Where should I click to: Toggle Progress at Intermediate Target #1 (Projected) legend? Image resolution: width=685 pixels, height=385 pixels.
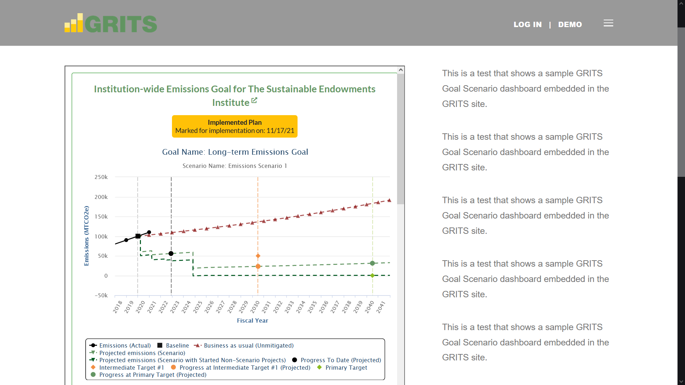pyautogui.click(x=240, y=368)
